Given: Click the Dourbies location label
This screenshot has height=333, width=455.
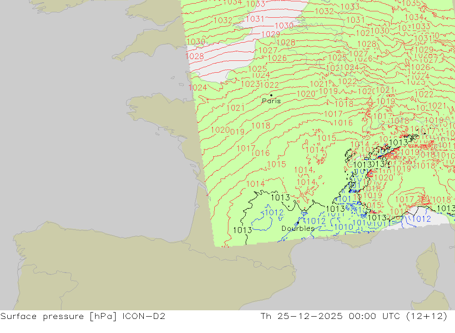Looking at the screenshot, I should tap(298, 229).
